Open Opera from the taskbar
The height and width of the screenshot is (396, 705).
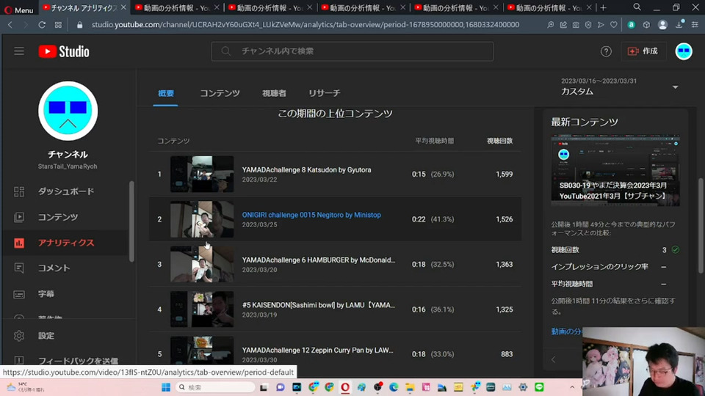(345, 387)
